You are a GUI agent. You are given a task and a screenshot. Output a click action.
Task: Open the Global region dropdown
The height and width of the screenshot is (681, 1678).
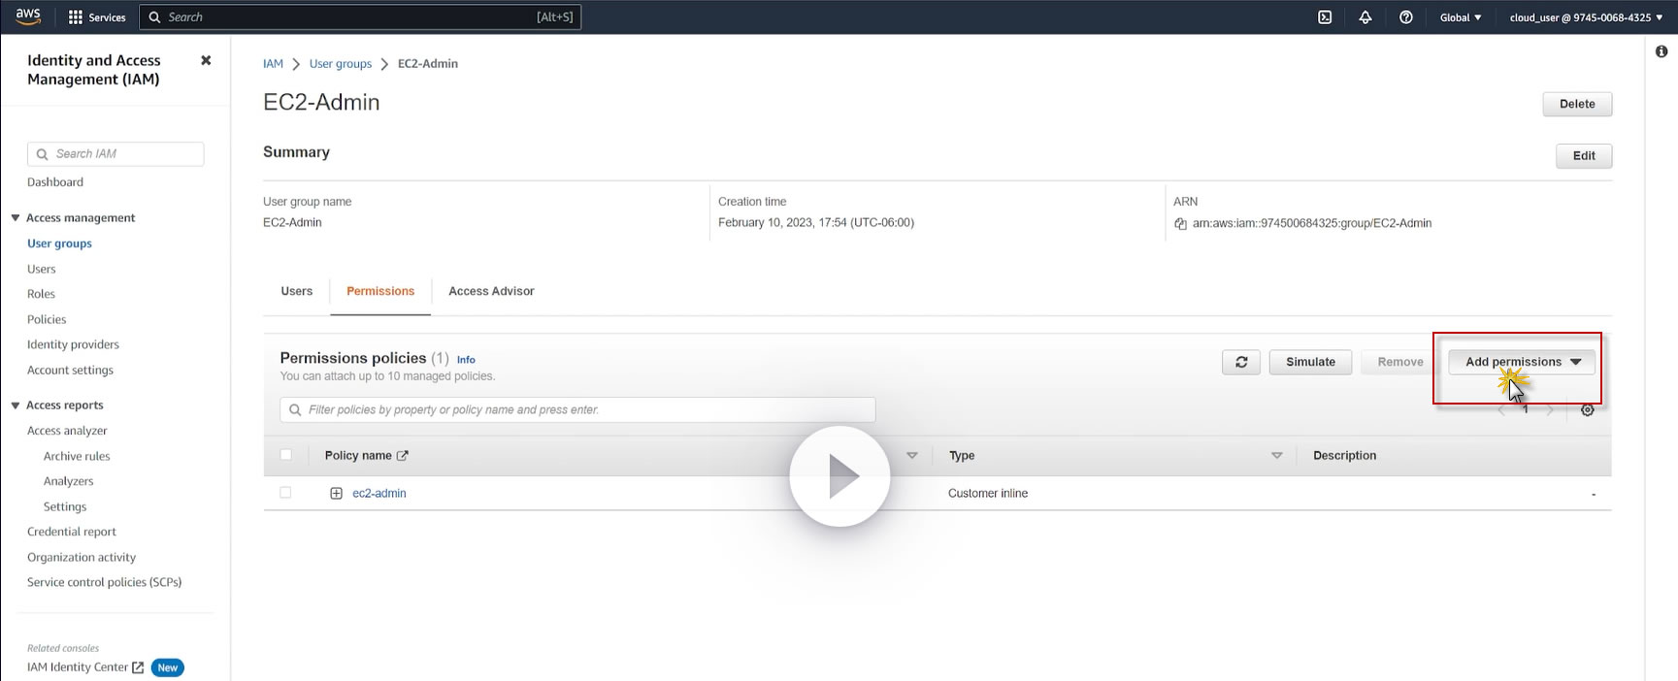[x=1461, y=17]
